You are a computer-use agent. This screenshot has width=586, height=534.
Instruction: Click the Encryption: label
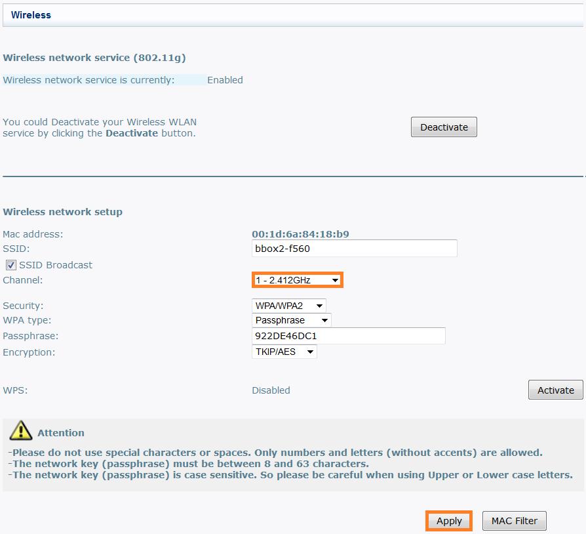tap(29, 352)
